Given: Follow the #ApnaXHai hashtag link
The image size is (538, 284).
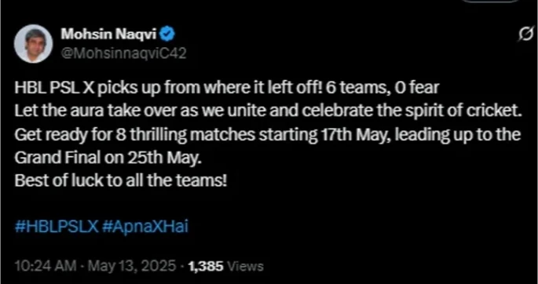Looking at the screenshot, I should click(x=145, y=227).
